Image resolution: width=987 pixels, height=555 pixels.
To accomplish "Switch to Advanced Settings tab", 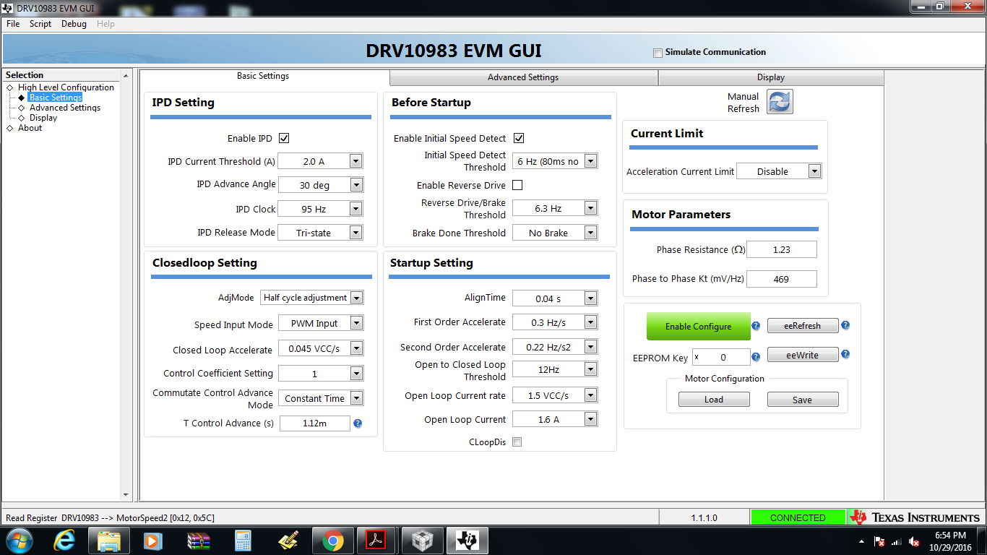I will pyautogui.click(x=523, y=77).
